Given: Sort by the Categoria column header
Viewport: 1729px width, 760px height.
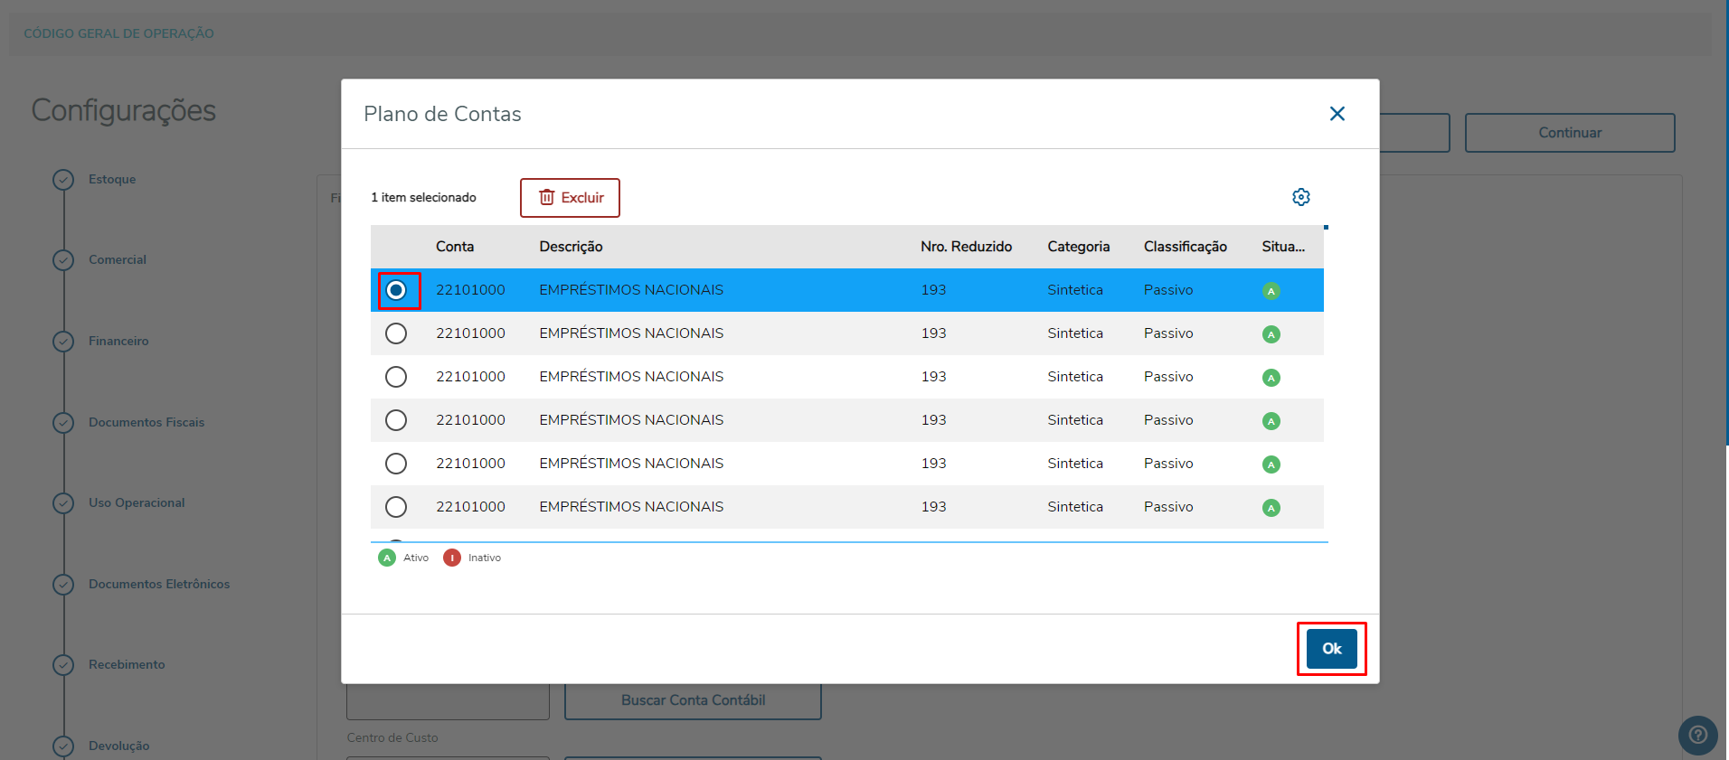Looking at the screenshot, I should (x=1078, y=247).
